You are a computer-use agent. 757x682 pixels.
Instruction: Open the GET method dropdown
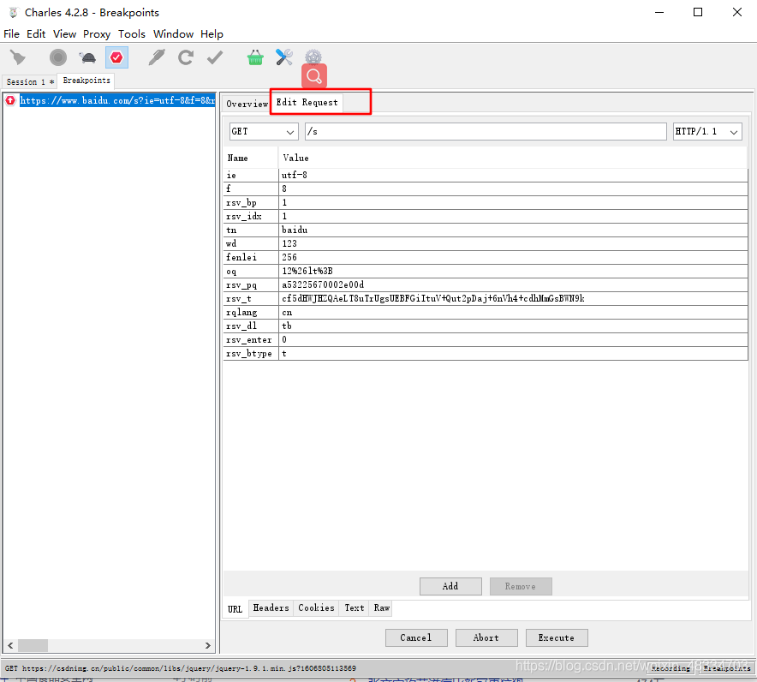coord(264,131)
